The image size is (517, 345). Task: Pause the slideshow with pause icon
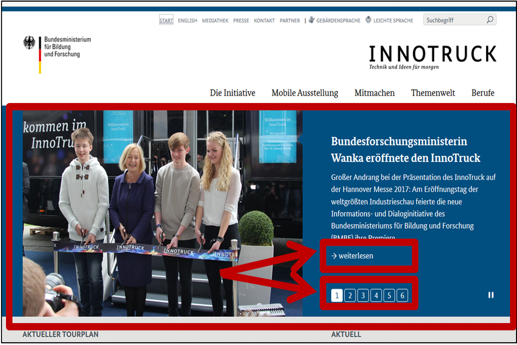pos(491,295)
